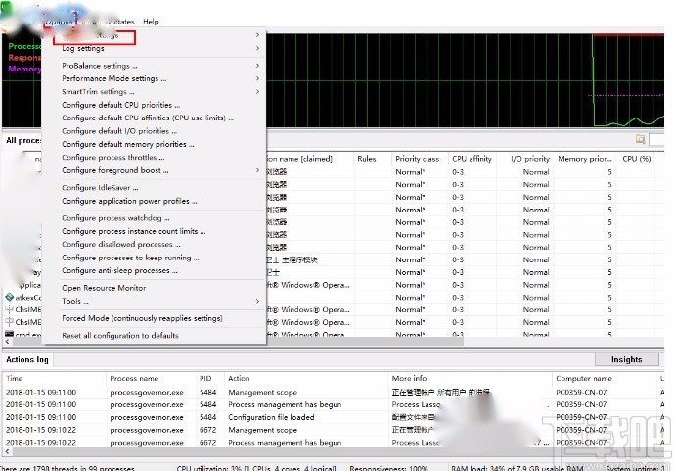674x471 pixels.
Task: Sort by the CPU (%) column header
Action: click(637, 159)
